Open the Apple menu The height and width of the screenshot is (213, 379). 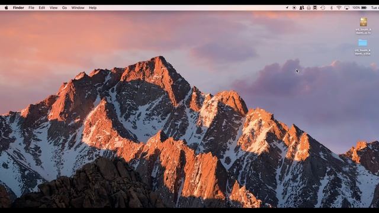point(7,8)
